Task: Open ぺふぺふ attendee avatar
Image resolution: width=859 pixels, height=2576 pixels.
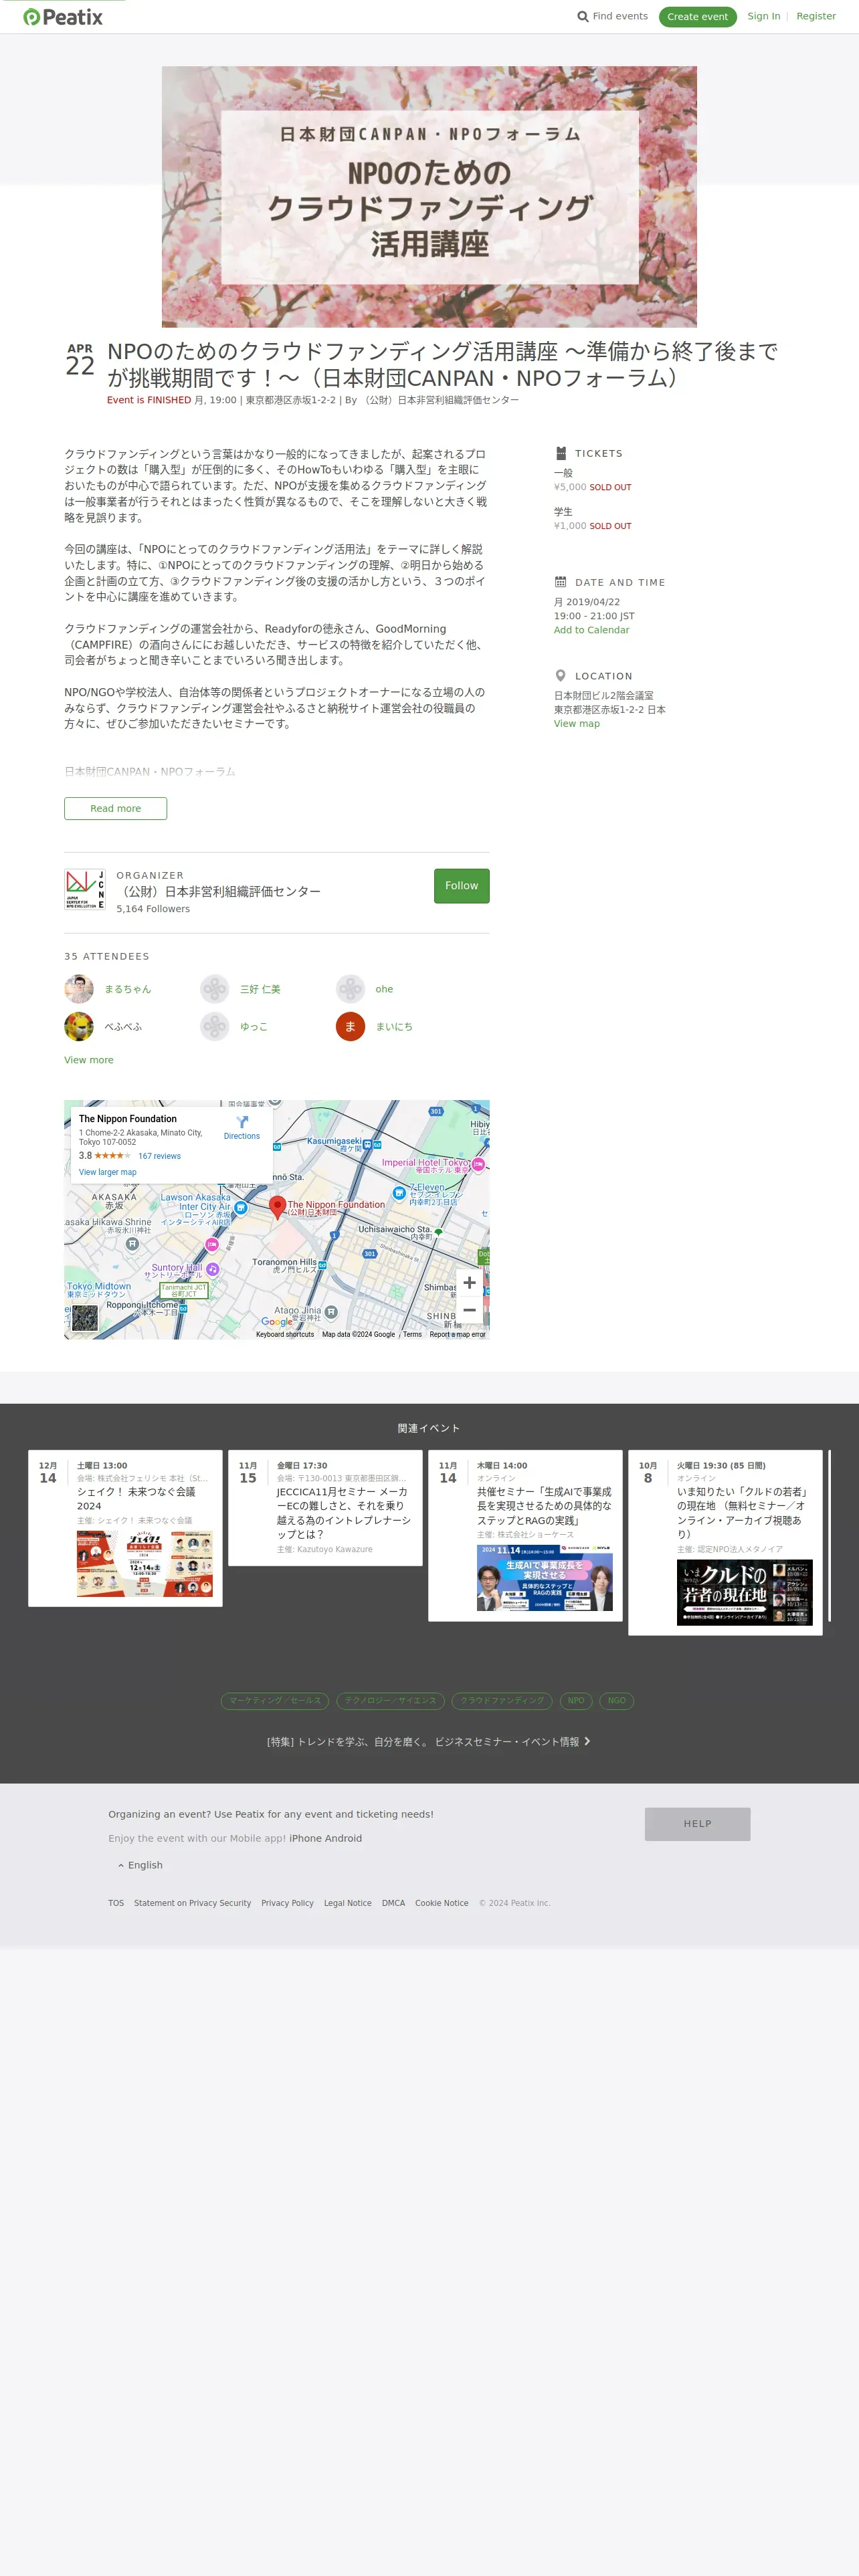Action: (79, 1026)
